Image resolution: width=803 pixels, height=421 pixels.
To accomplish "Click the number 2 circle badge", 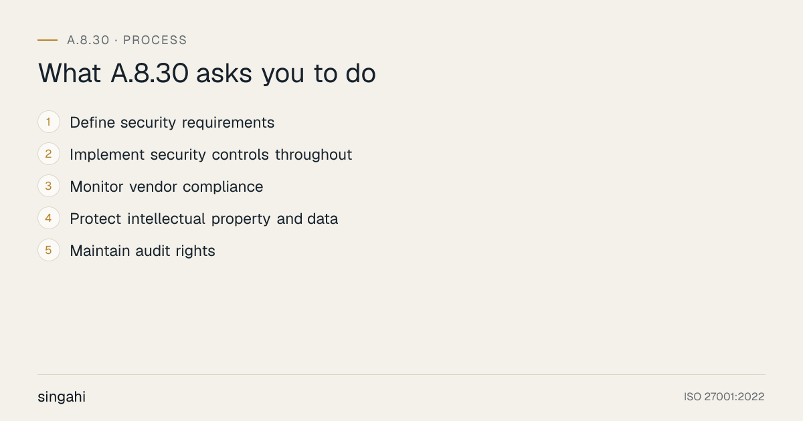I will click(x=49, y=154).
